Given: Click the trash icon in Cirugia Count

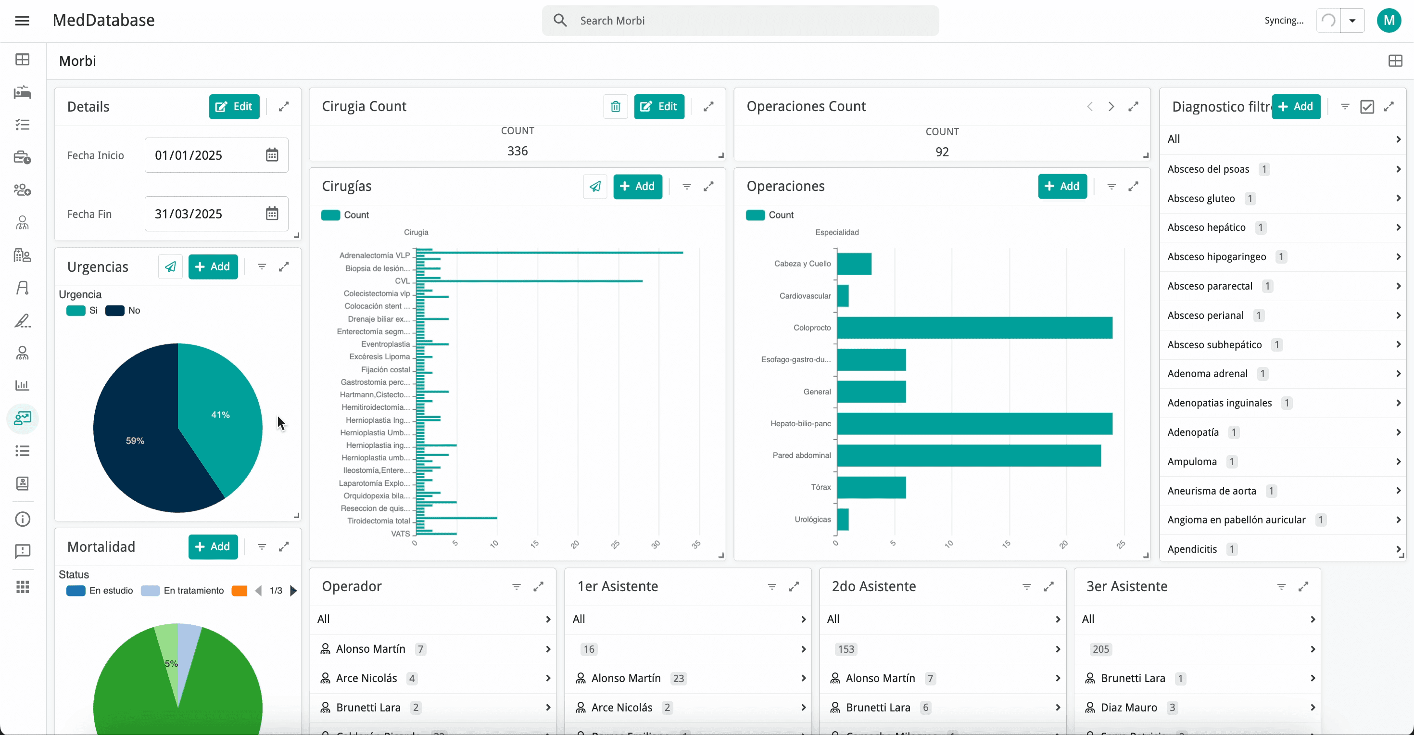Looking at the screenshot, I should click(615, 106).
